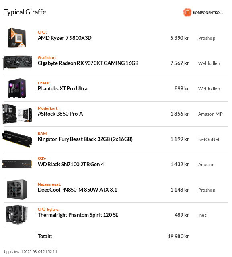232x257 pixels.
Task: Open the AMD Ryzen 7 9800X3D product image
Action: (17, 38)
